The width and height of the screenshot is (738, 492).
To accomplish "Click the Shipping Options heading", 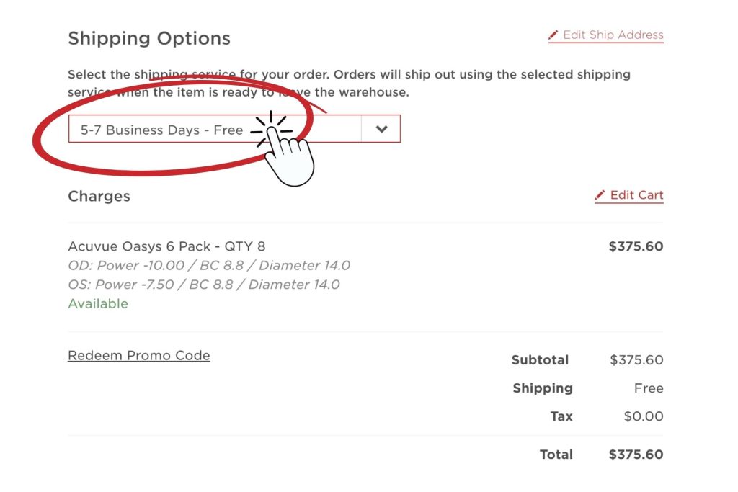I will [148, 38].
